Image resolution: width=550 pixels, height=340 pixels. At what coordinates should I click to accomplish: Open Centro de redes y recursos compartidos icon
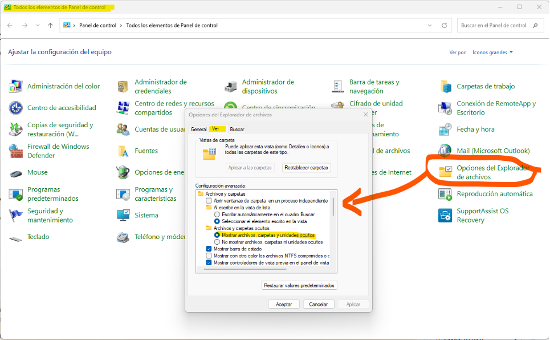(x=123, y=108)
